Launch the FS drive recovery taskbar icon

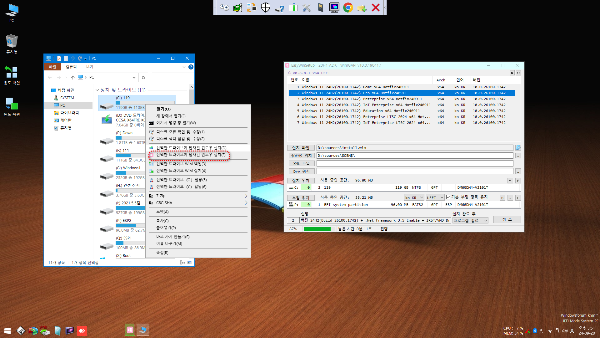tap(45, 331)
